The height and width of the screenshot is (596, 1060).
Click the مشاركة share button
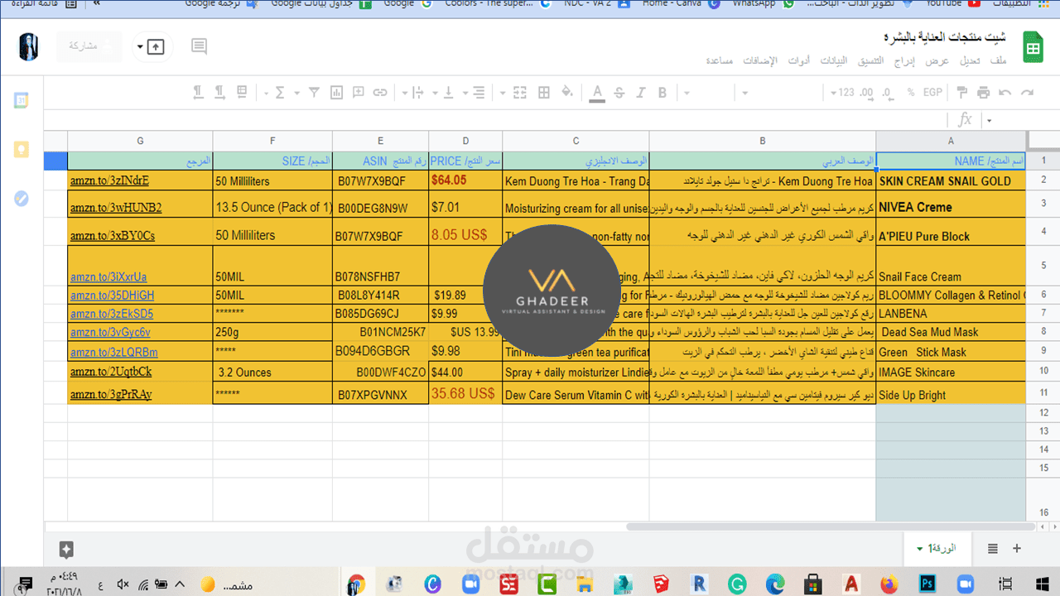(x=89, y=46)
